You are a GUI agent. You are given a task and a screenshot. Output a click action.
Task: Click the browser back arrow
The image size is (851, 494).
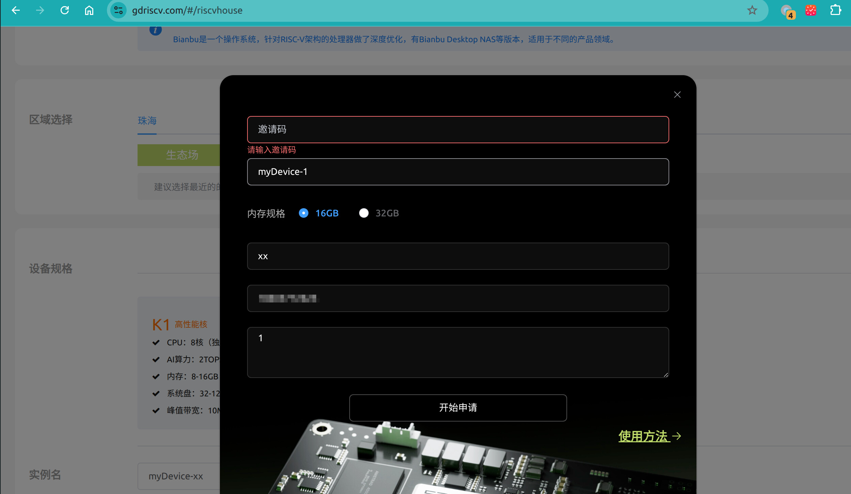(x=16, y=10)
